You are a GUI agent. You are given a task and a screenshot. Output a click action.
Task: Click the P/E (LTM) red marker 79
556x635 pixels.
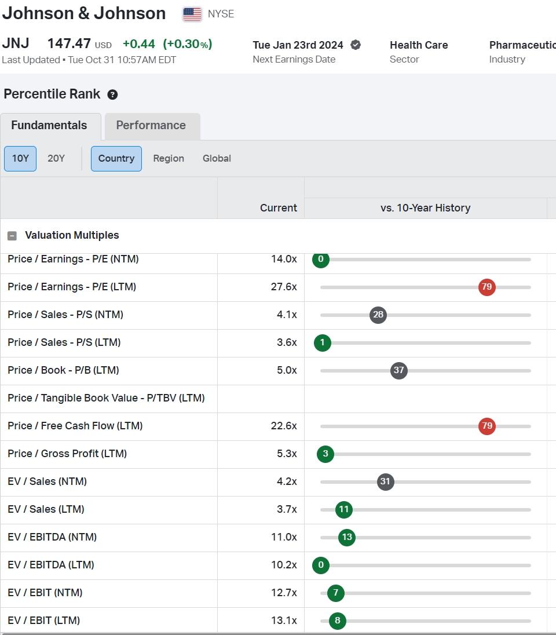487,287
